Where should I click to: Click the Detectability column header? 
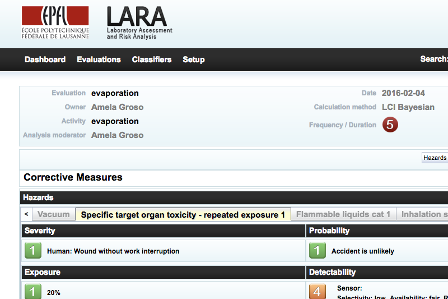tap(377, 272)
